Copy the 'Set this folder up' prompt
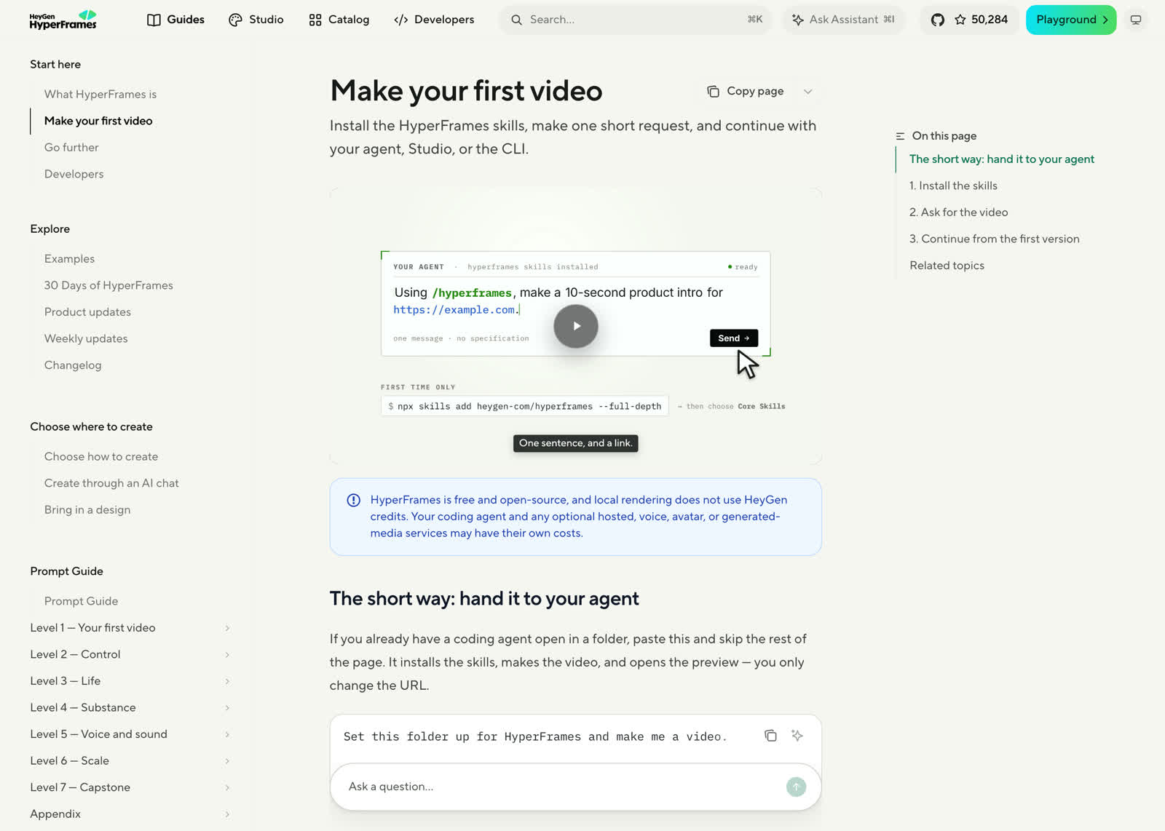The image size is (1165, 831). point(770,736)
